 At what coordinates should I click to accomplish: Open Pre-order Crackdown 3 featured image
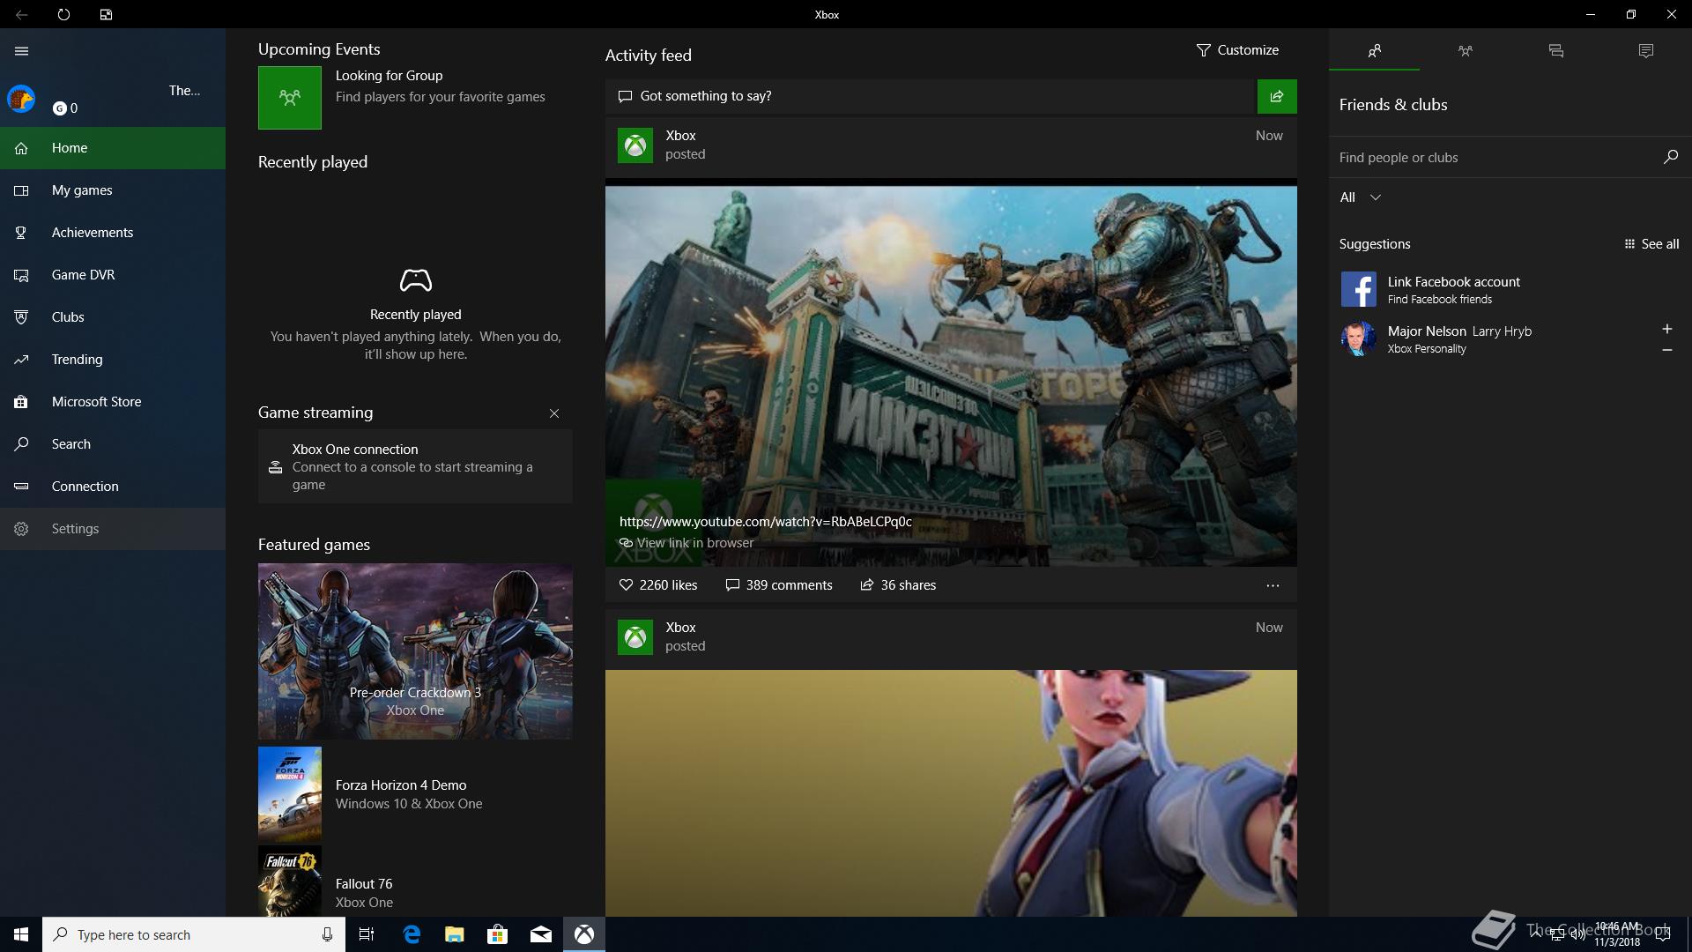[415, 651]
